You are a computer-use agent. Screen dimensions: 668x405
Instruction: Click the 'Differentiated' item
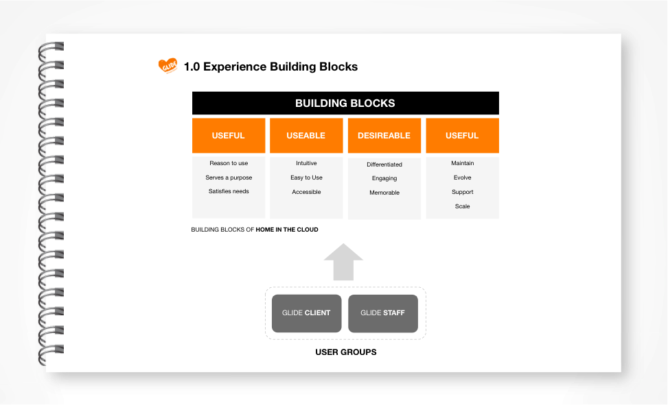[x=384, y=164]
